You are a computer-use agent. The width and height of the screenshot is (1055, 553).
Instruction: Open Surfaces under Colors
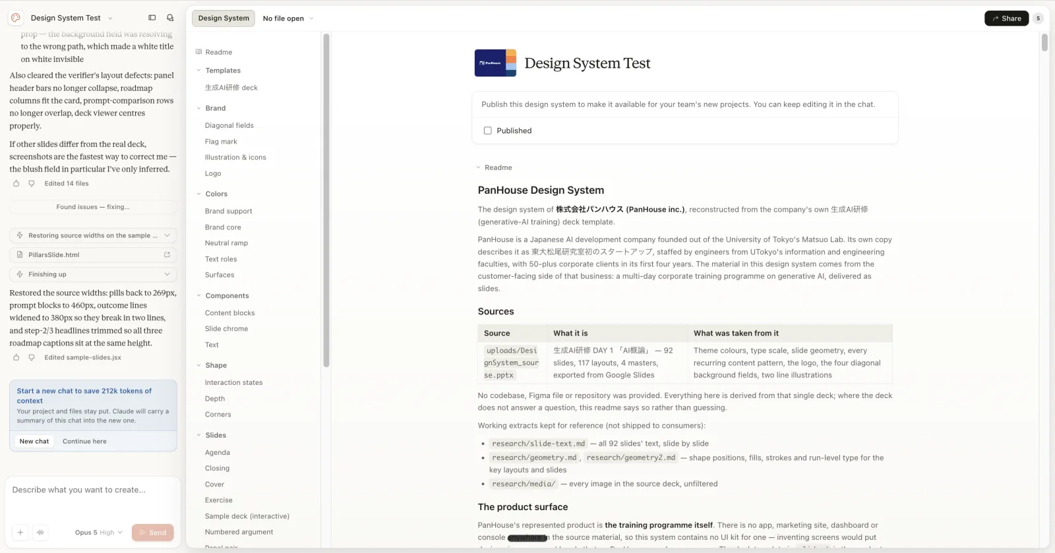[x=220, y=275]
